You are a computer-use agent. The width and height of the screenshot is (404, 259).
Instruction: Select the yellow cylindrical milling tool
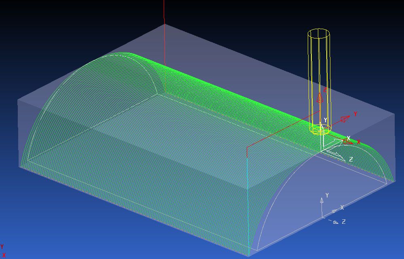319,82
